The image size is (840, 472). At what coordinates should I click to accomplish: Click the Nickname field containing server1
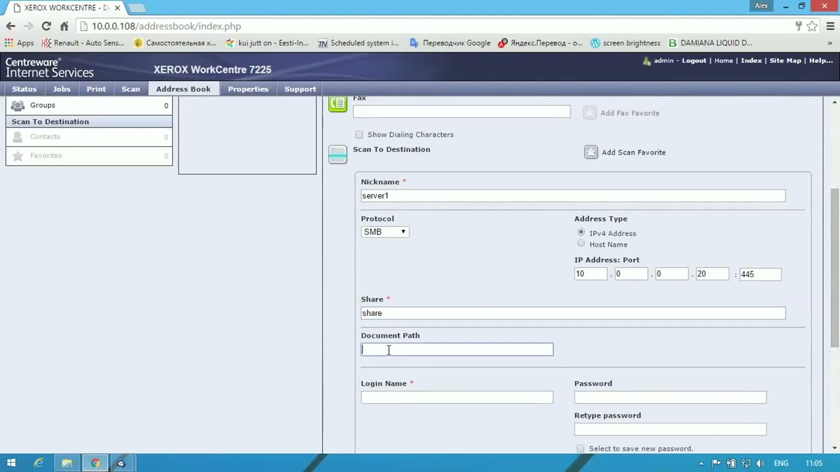coord(573,196)
